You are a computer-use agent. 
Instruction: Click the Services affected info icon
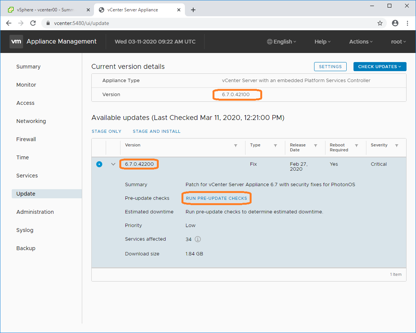click(x=198, y=239)
